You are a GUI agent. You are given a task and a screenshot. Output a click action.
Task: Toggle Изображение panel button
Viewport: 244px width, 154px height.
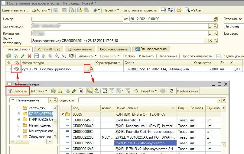pos(188,91)
